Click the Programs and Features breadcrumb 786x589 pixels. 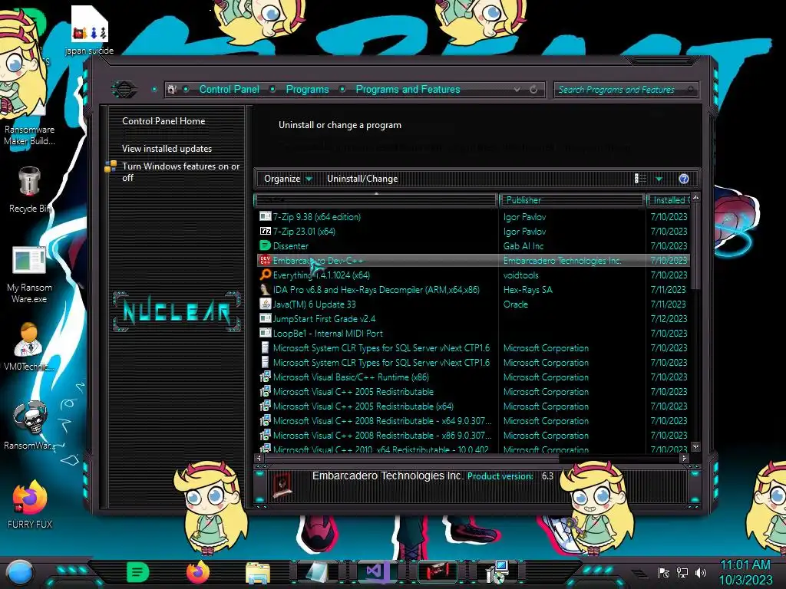408,90
